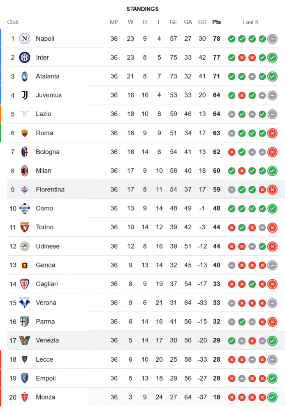Viewport: 285px width, 411px height.
Task: Click the Monza club crest icon
Action: pos(25,397)
